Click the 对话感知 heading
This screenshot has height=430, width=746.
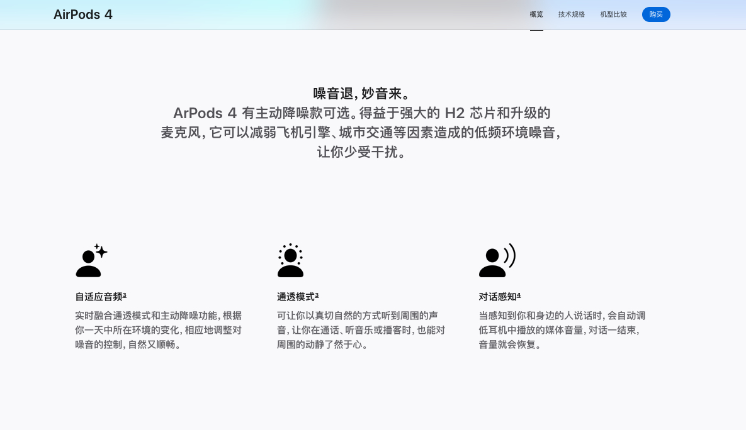coord(498,297)
